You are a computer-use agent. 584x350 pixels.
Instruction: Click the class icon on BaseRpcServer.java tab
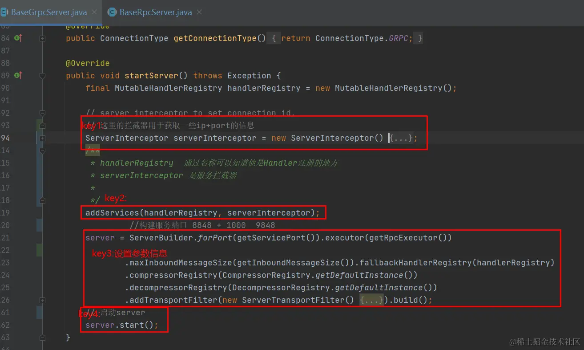[x=112, y=12]
